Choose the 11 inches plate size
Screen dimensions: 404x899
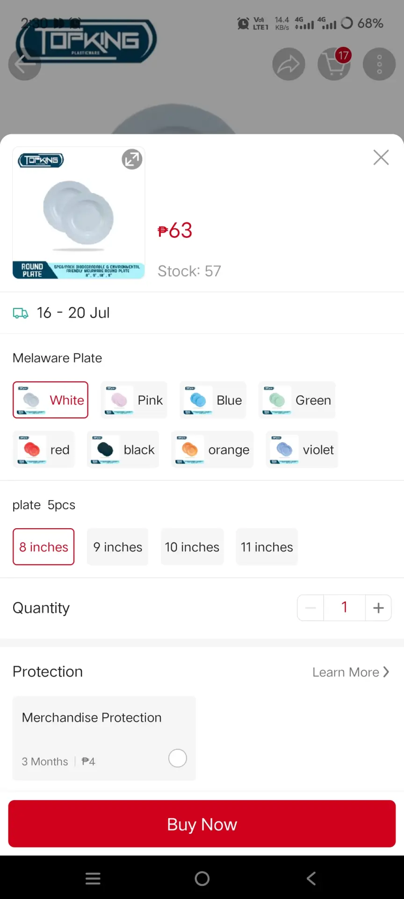tap(267, 547)
